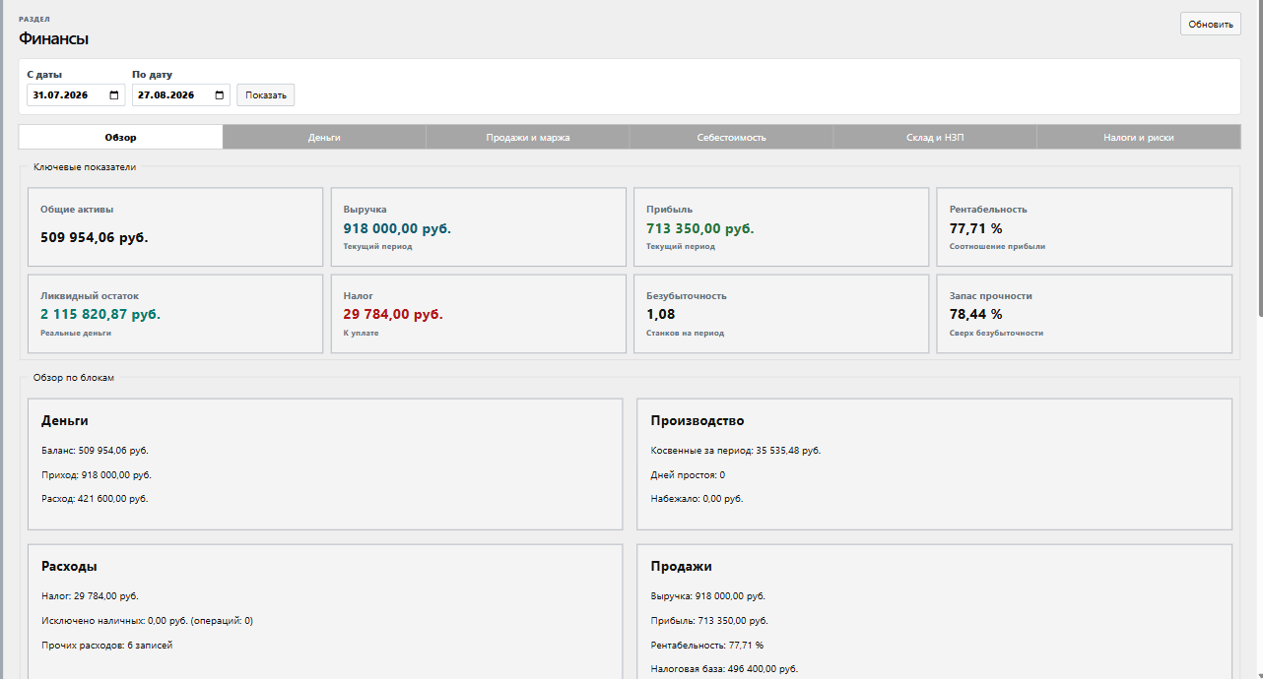Click the 'Сверх безубыточности' caption
The image size is (1263, 679).
coord(997,334)
